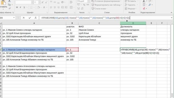
Task: Activate the Format Painter brush icon
Action: (x=10, y=8)
